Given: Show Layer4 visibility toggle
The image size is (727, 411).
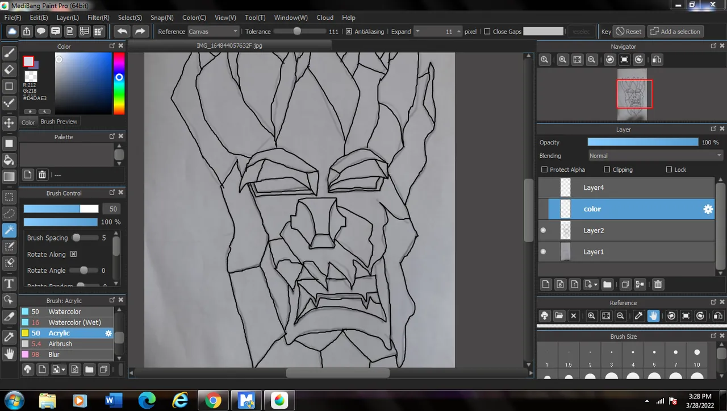Looking at the screenshot, I should point(543,188).
